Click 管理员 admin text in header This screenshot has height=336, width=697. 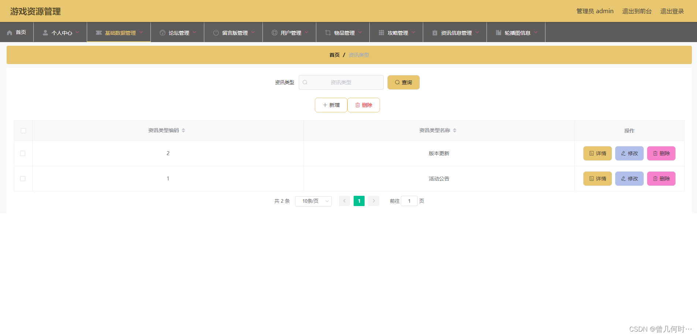[595, 11]
